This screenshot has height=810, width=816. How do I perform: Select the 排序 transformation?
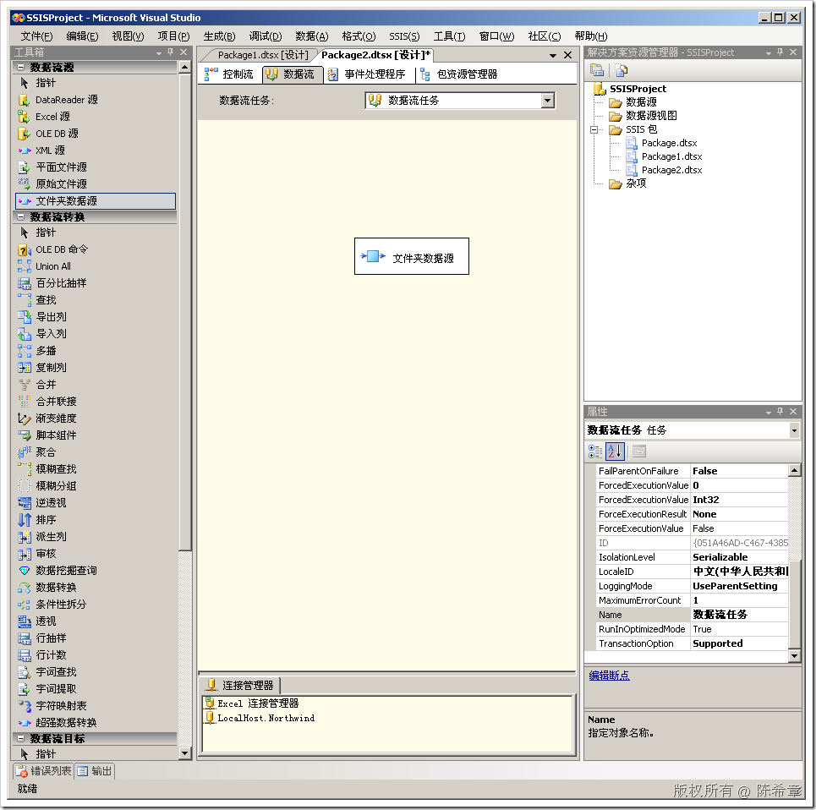[x=46, y=520]
